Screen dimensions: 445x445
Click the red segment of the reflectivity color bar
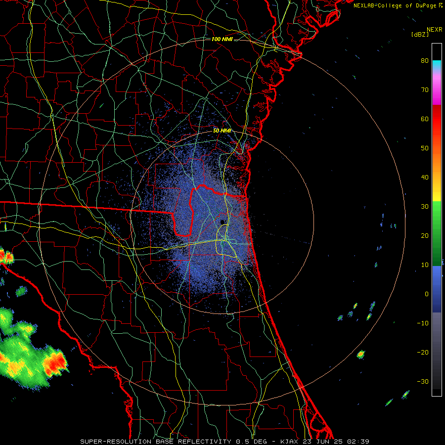point(437,119)
